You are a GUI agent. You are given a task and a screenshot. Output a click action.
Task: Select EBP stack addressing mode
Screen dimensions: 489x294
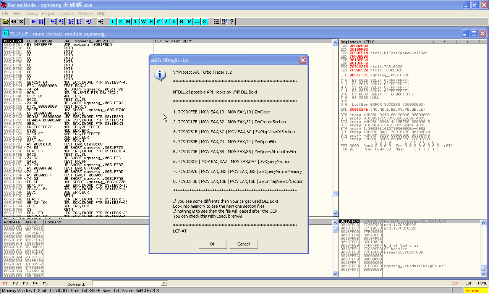469,283
